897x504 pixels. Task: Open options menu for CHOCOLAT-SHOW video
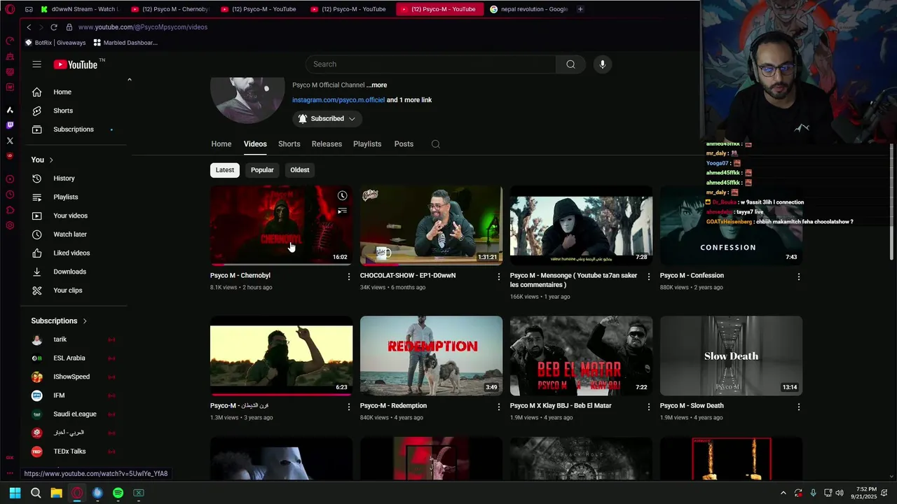(499, 276)
